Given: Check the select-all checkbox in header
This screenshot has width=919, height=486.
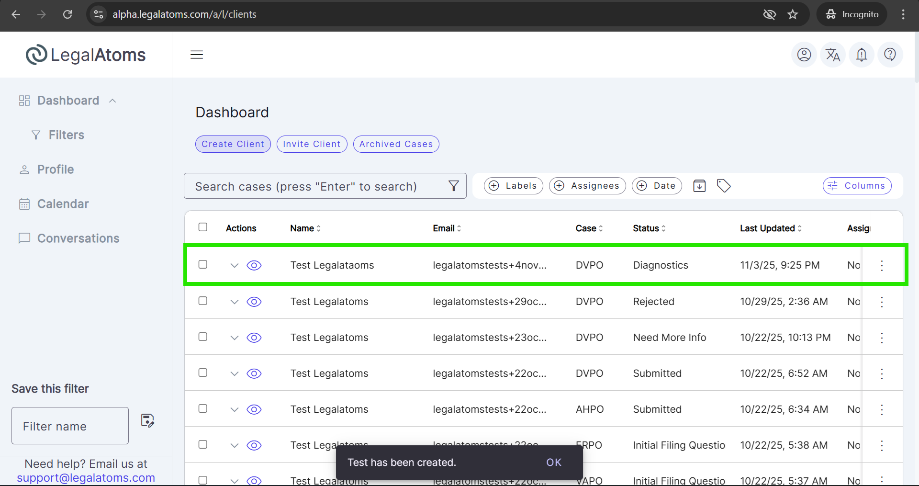Looking at the screenshot, I should (x=203, y=227).
